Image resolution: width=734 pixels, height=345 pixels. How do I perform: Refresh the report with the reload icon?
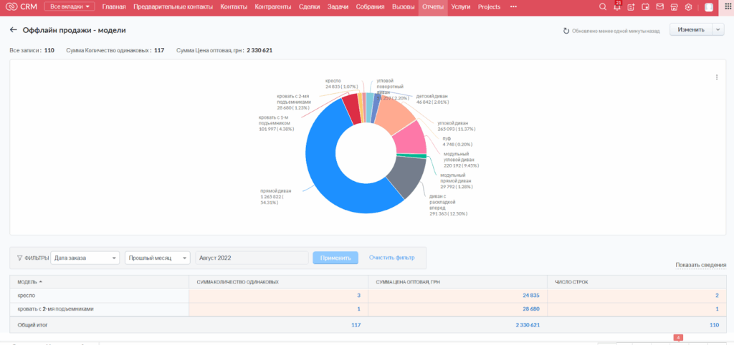(x=566, y=31)
